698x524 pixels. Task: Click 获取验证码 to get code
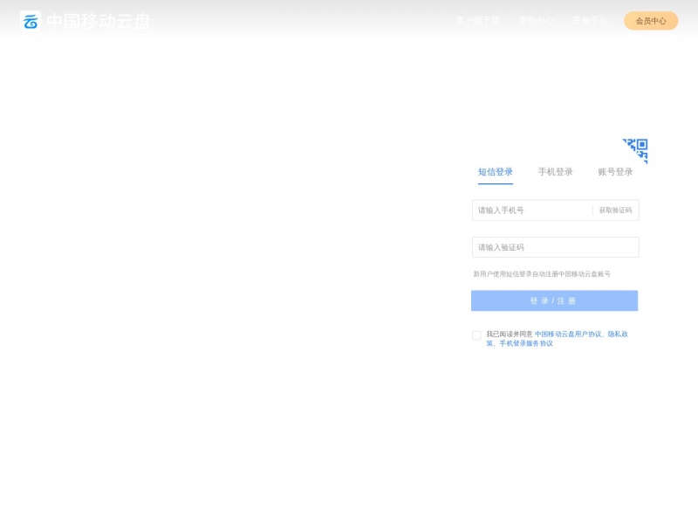click(x=615, y=210)
